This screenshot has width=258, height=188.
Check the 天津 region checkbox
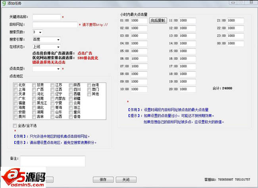[16, 94]
